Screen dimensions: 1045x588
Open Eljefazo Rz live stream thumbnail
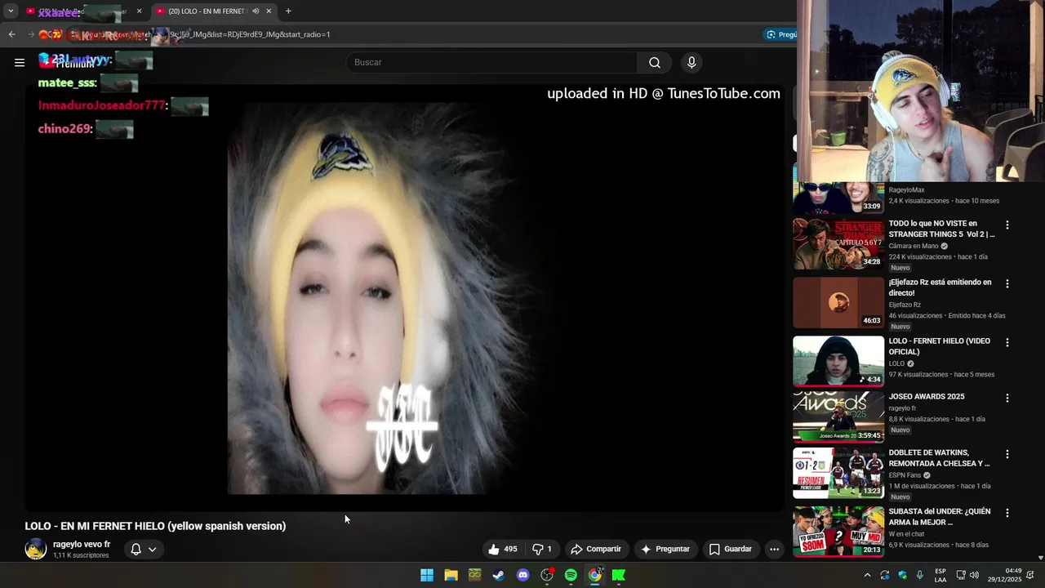pos(838,302)
